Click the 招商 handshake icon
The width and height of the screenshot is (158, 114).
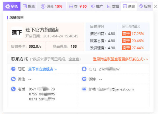pyautogui.click(x=141, y=7)
